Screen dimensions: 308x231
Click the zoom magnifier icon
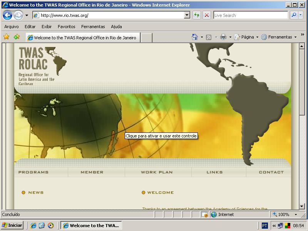click(275, 214)
